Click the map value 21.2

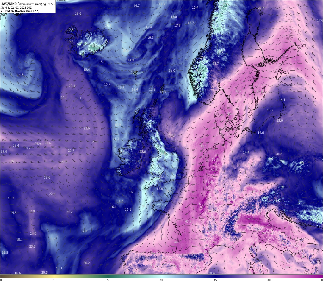(x=69, y=212)
